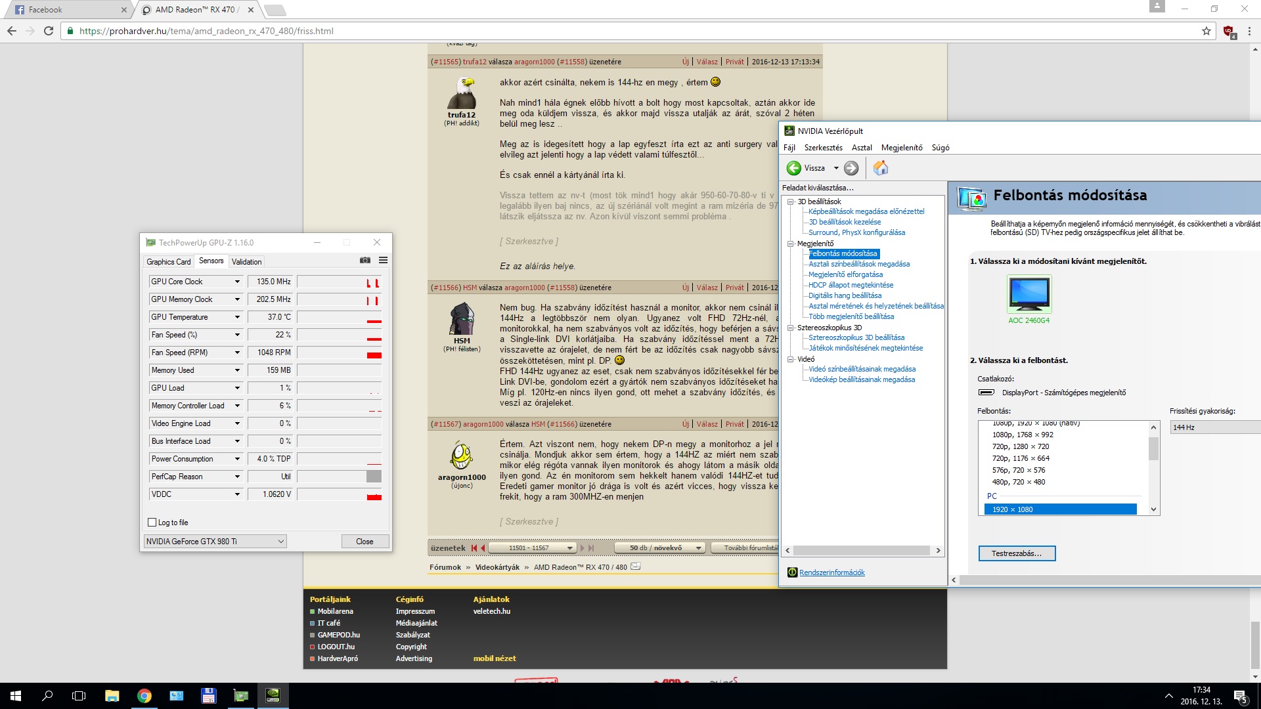Select the AOC 2460G4 monitor icon
Viewport: 1261px width, 709px height.
1029,293
